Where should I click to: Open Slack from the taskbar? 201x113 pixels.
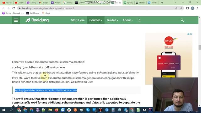(69, 110)
